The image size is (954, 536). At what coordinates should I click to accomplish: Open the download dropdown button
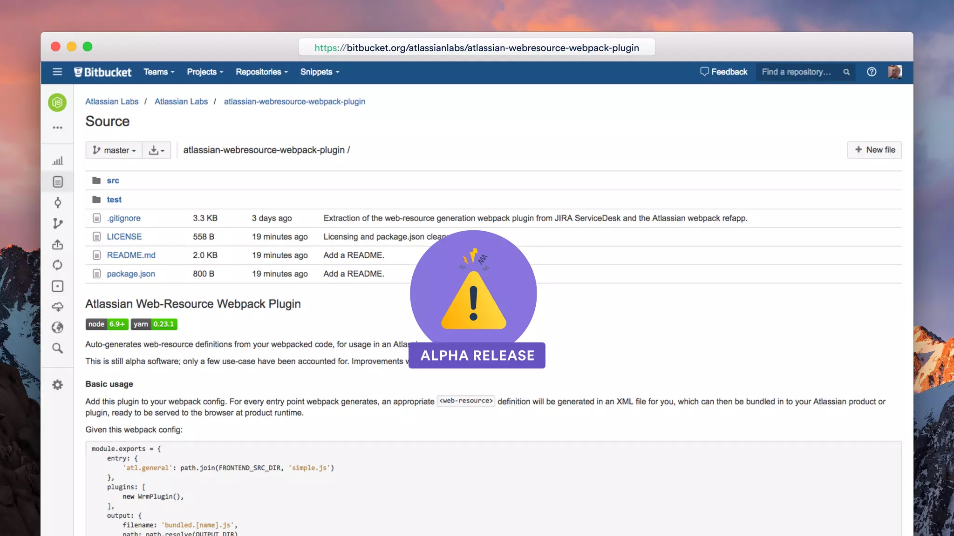pyautogui.click(x=157, y=150)
